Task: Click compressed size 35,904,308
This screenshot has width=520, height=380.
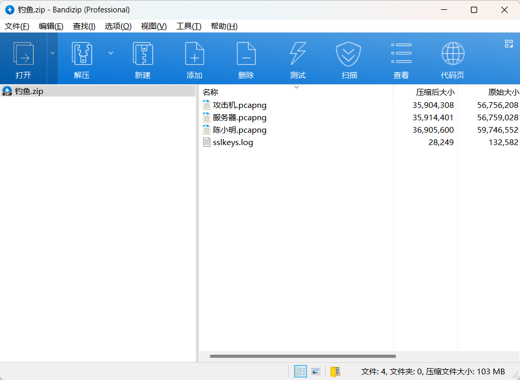Action: [433, 105]
